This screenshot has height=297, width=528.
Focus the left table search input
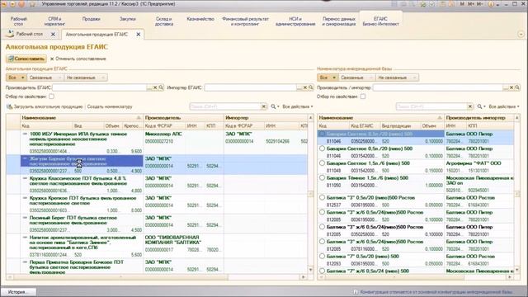click(x=225, y=106)
